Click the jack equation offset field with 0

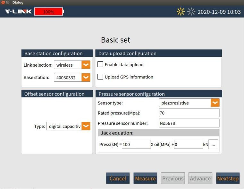[189, 144]
